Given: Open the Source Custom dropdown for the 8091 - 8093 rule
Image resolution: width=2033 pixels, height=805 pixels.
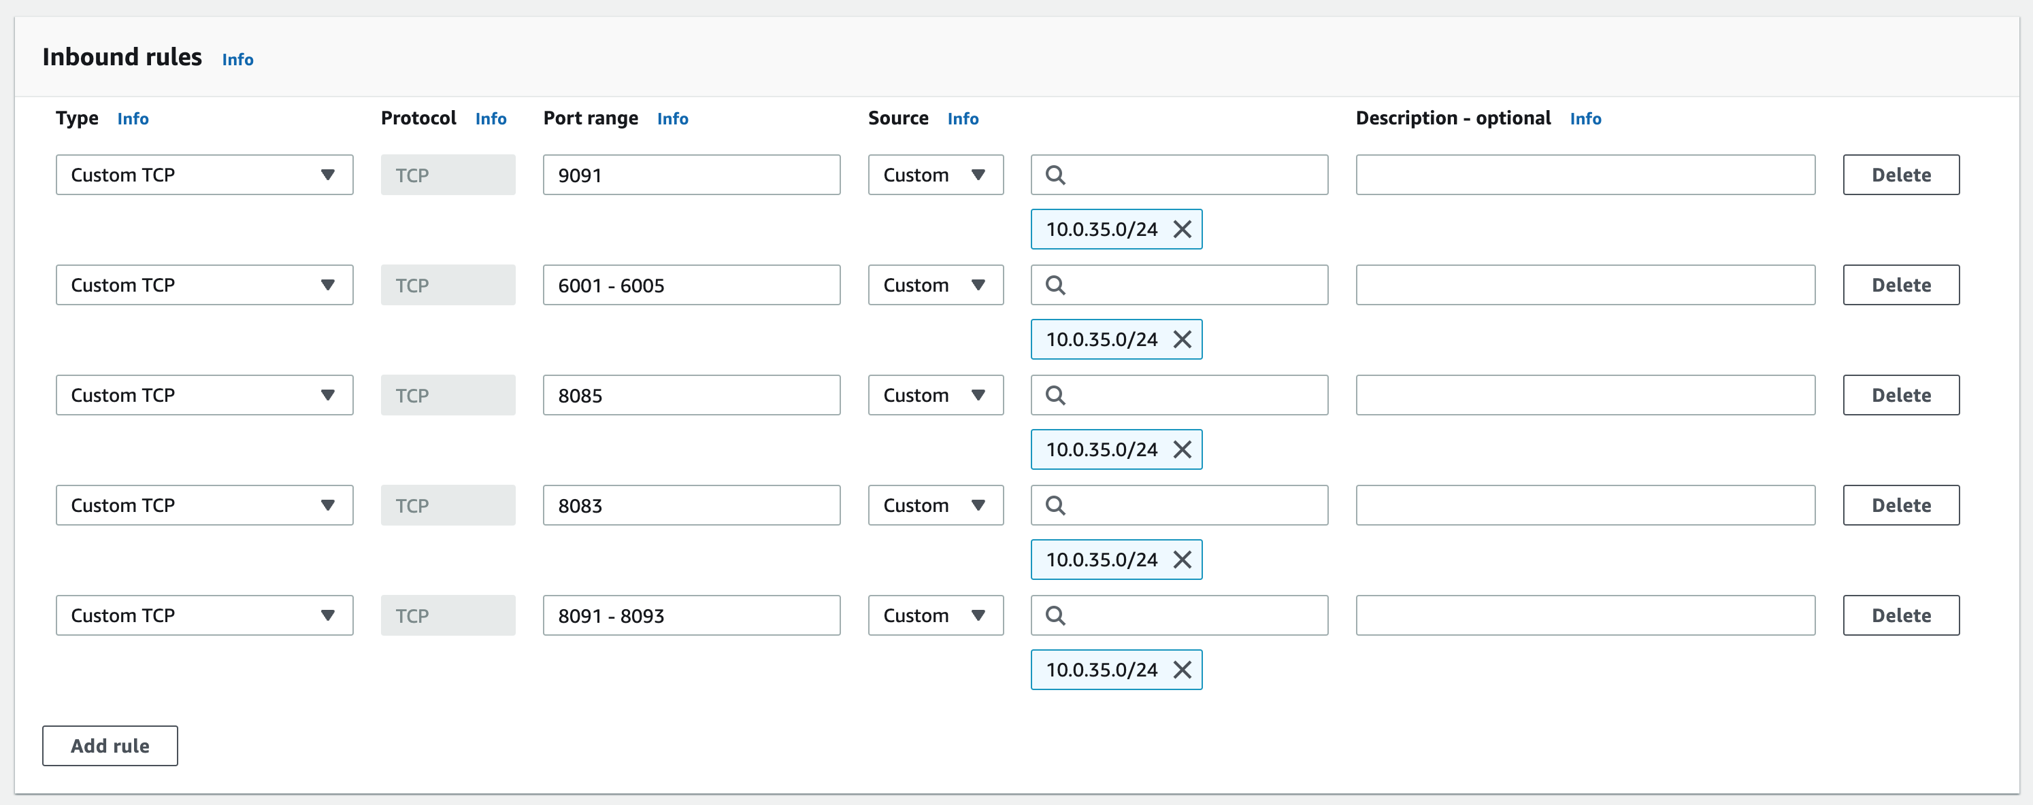Looking at the screenshot, I should [x=936, y=616].
